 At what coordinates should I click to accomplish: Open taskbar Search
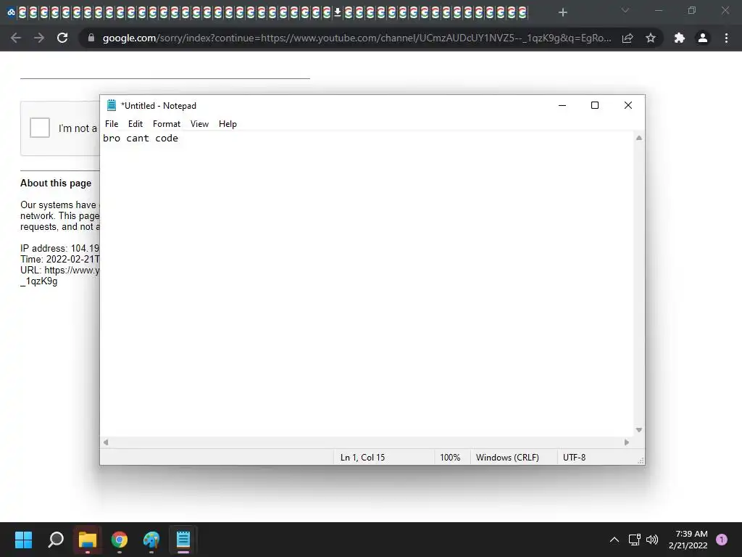[x=55, y=540]
